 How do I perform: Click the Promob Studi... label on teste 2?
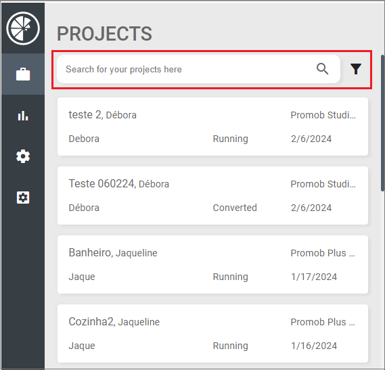(323, 115)
